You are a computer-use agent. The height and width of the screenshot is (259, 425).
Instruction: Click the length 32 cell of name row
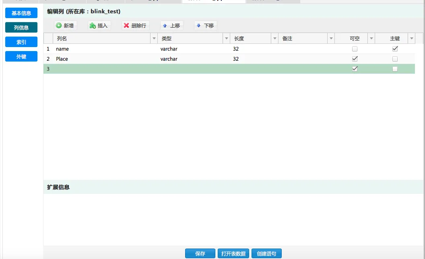[254, 49]
